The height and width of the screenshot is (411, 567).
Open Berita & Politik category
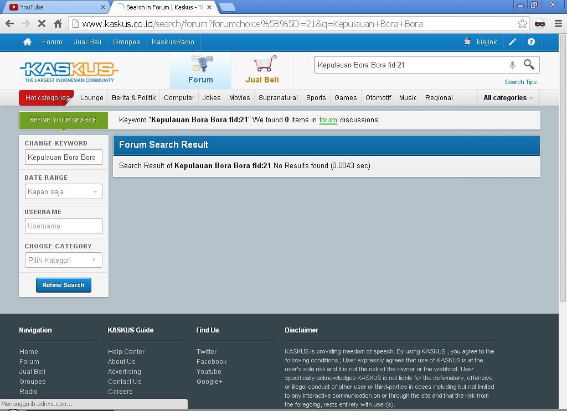[134, 98]
